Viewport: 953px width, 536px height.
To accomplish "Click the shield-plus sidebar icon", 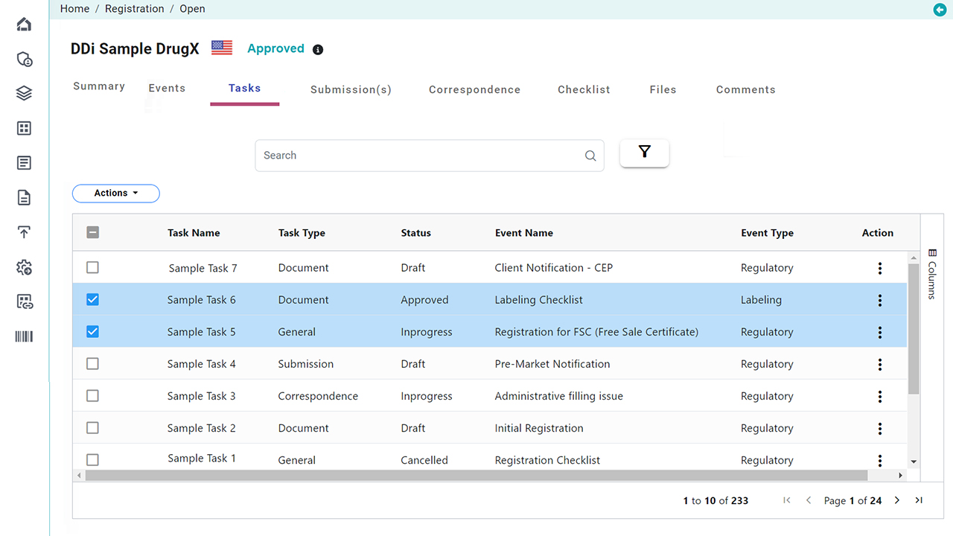I will 24,59.
